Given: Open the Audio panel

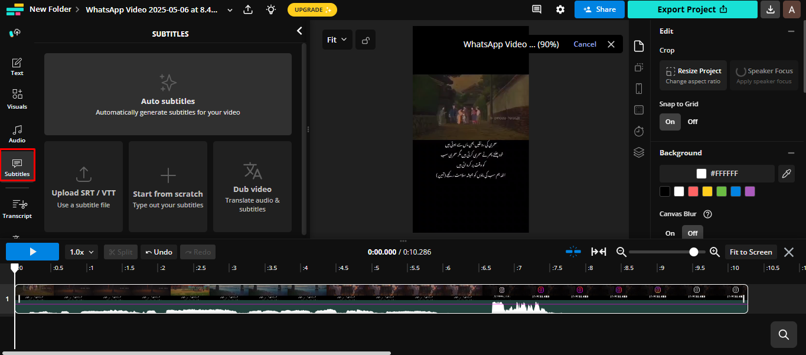Looking at the screenshot, I should click(x=17, y=135).
